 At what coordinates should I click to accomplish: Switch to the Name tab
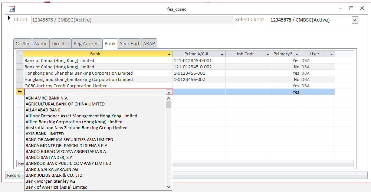click(41, 43)
